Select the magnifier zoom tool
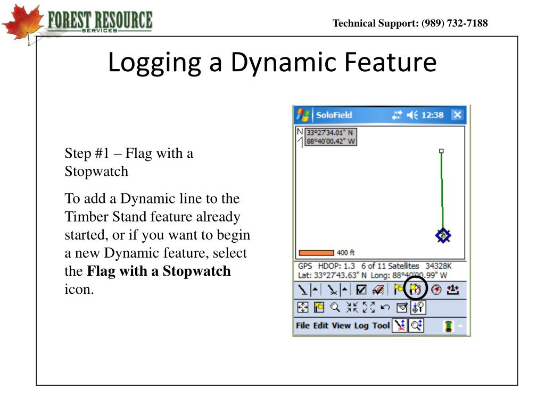 (x=335, y=308)
